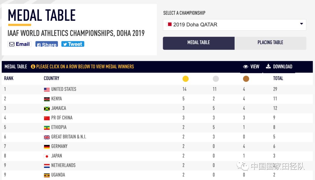
Task: Click the United States flag icon
Action: [x=47, y=90]
